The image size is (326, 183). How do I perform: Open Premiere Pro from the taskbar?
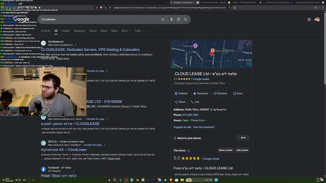coord(154,180)
